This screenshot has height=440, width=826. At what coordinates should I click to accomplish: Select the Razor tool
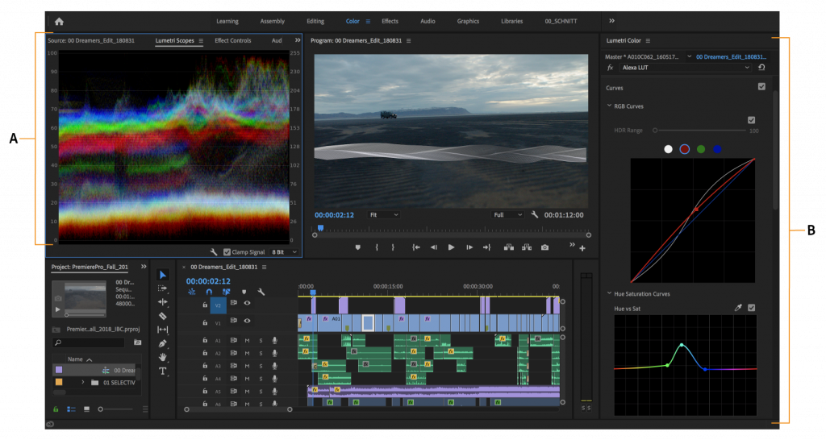tap(163, 316)
